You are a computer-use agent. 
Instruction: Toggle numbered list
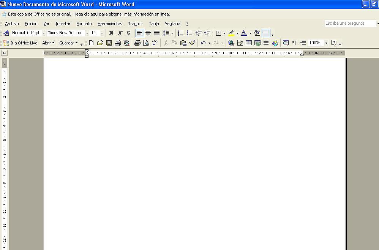181,33
